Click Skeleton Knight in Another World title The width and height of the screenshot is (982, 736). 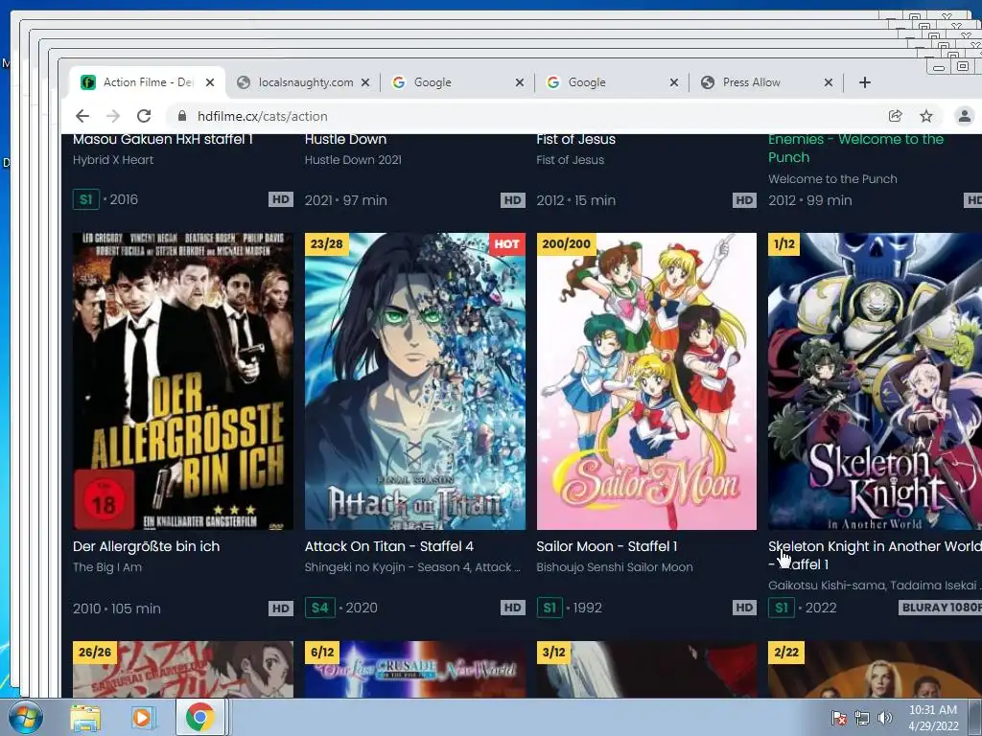[x=875, y=555]
